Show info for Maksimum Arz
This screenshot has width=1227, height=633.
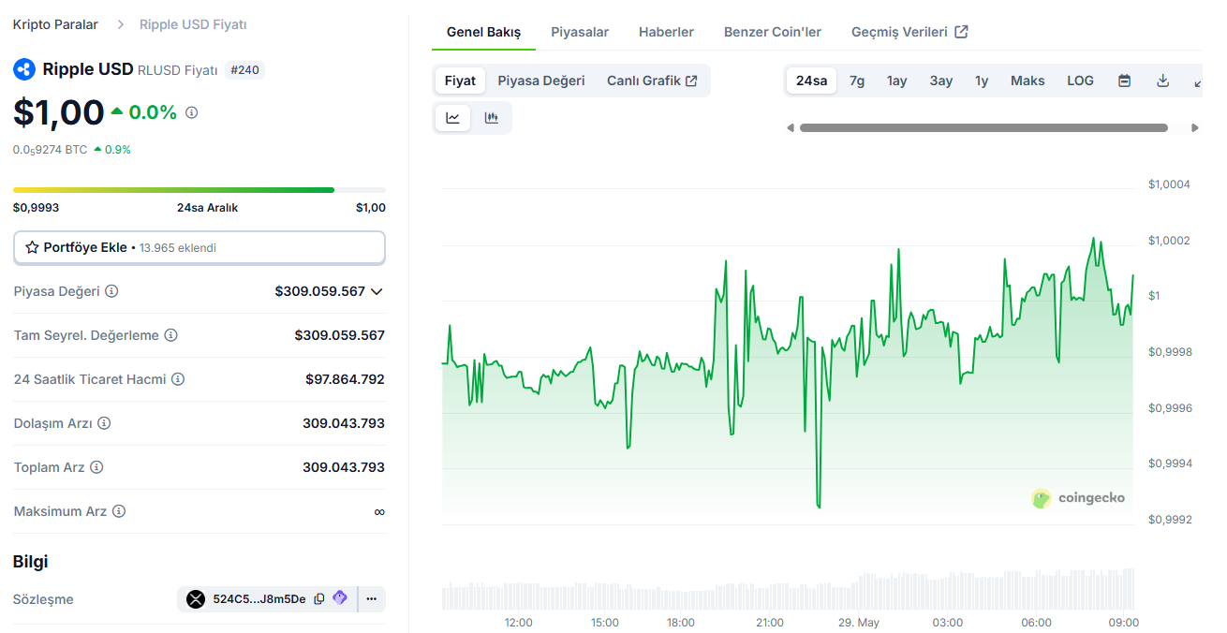[x=119, y=511]
